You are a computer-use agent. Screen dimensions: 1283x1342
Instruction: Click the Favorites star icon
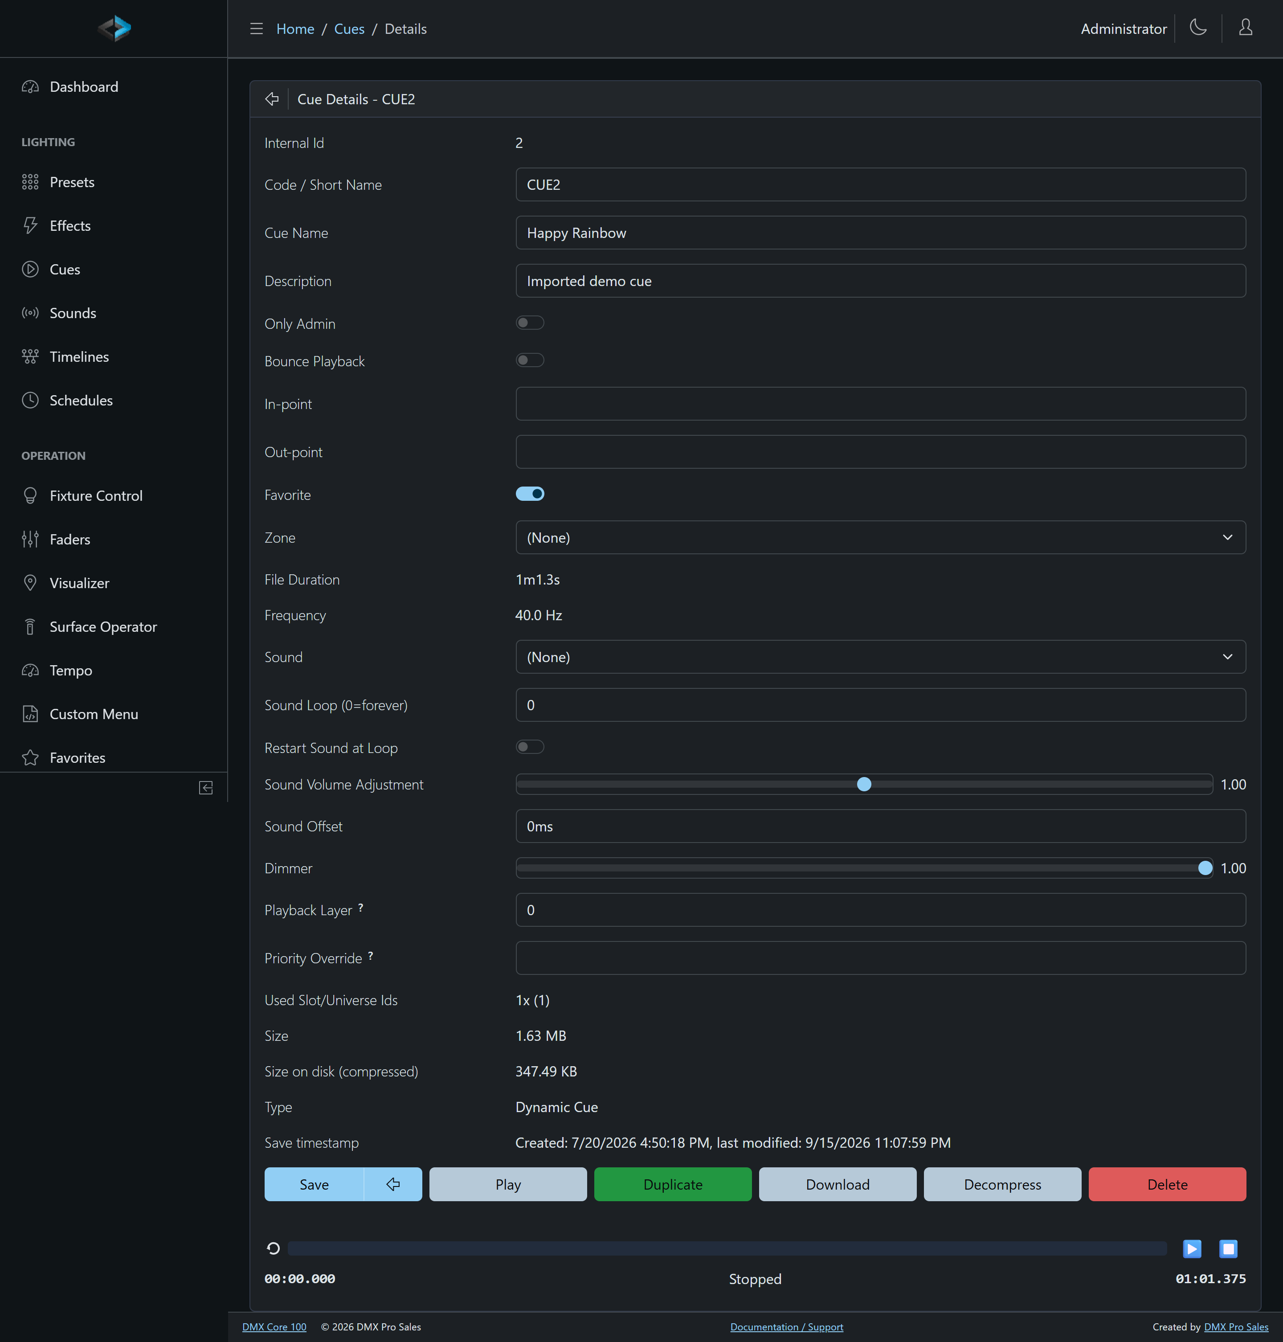pyautogui.click(x=30, y=758)
